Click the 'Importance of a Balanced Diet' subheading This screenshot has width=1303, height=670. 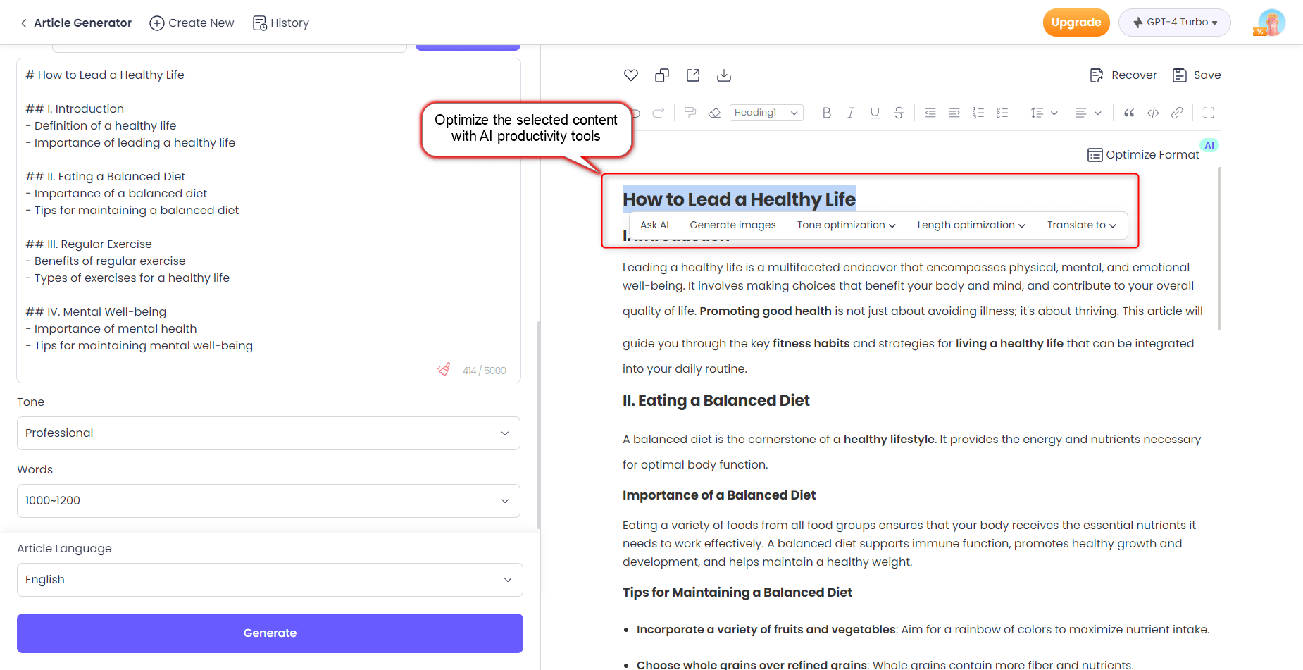pos(718,495)
